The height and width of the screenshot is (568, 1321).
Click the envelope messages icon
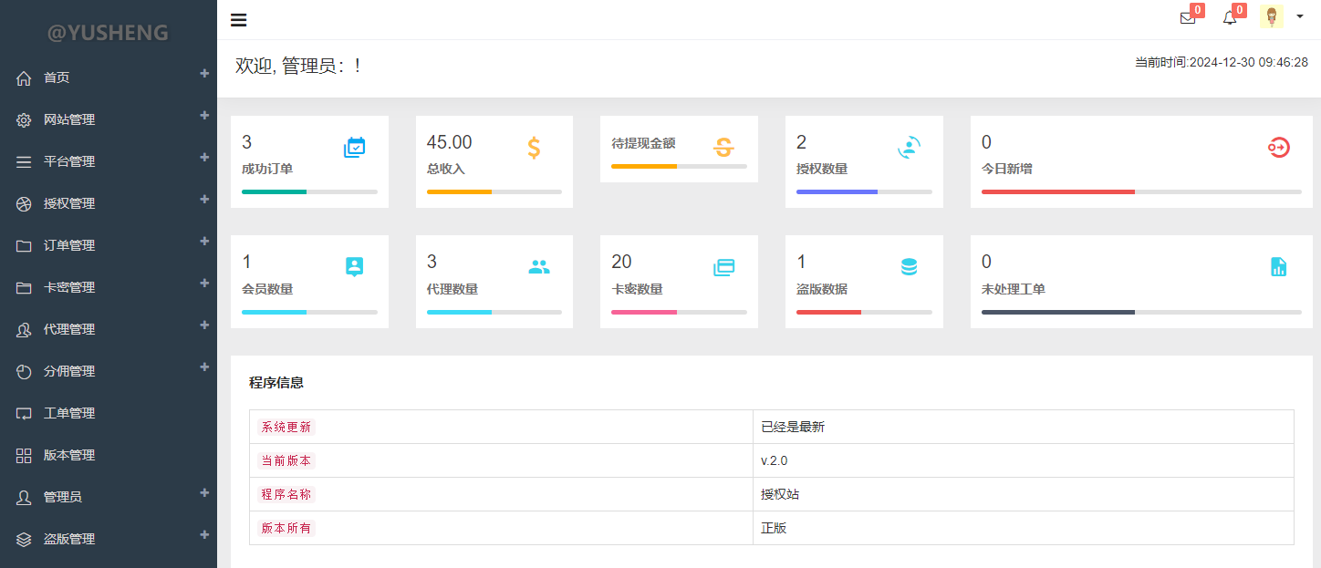click(x=1187, y=18)
